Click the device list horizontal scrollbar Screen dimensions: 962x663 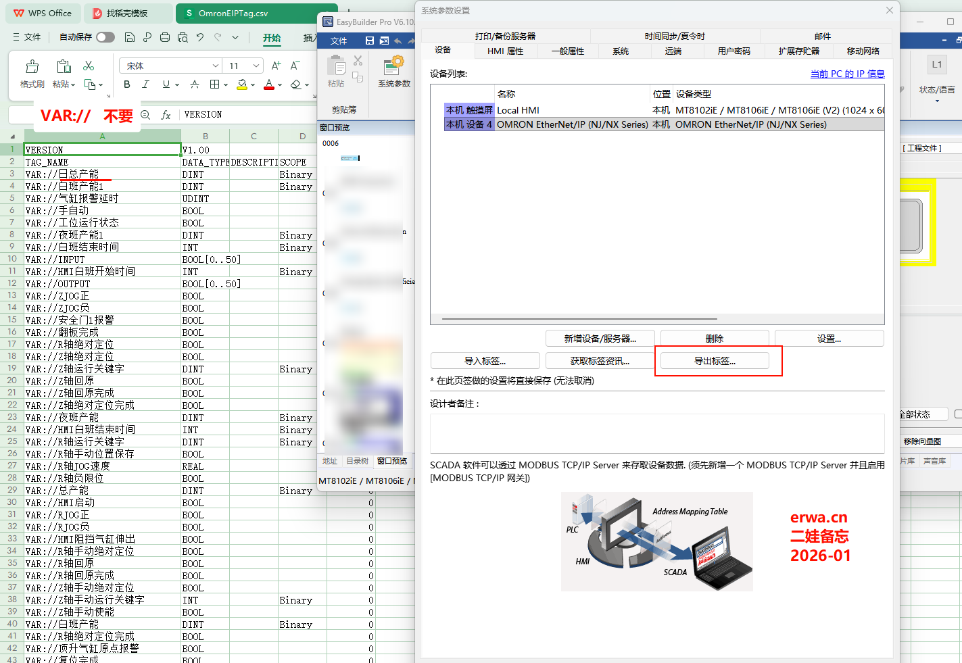(579, 319)
